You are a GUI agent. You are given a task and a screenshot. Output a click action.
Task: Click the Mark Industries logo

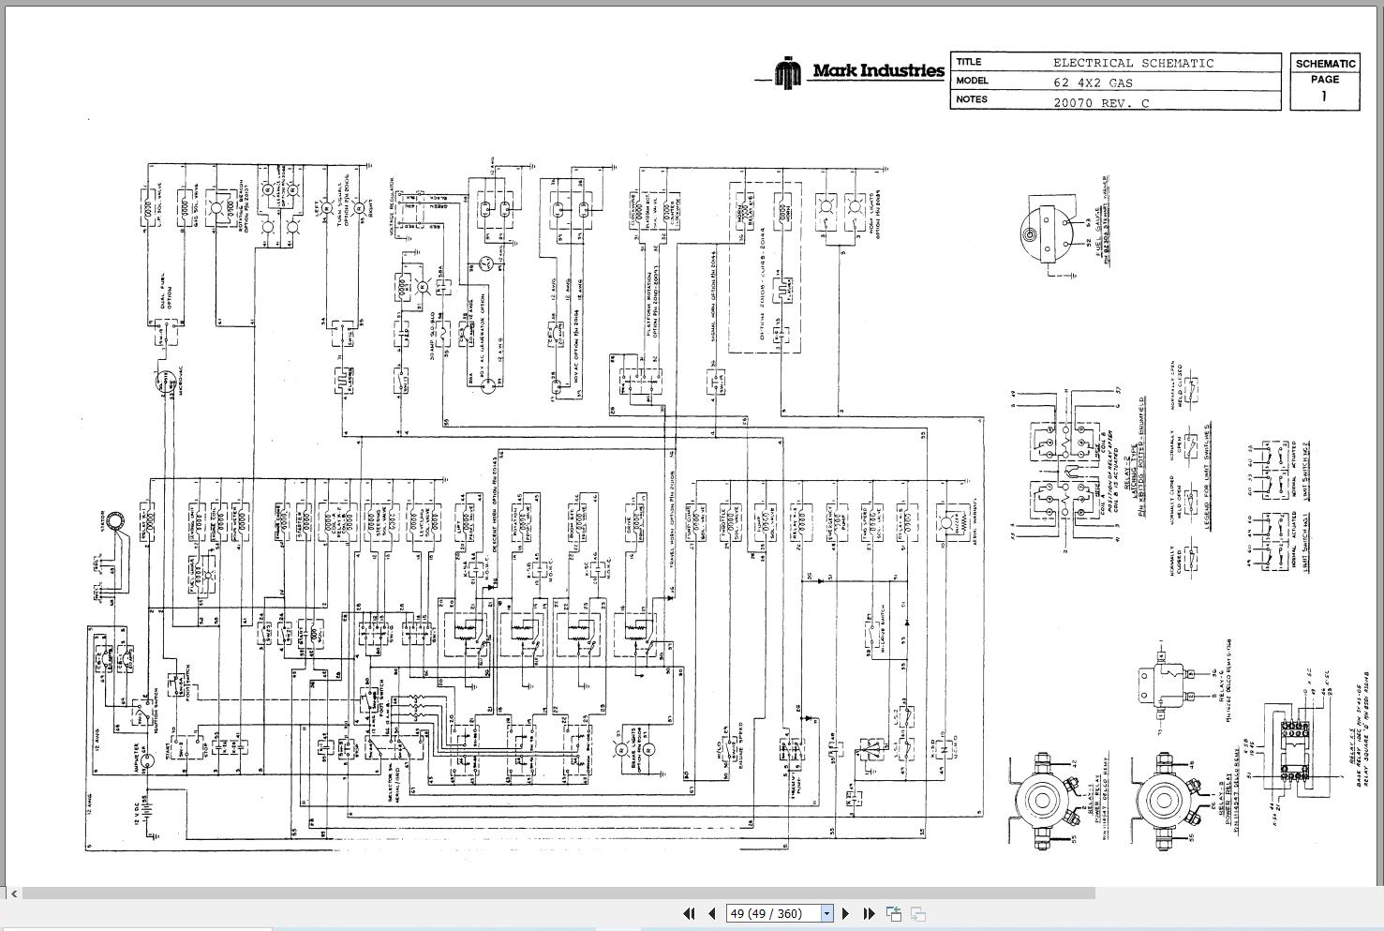pos(859,71)
